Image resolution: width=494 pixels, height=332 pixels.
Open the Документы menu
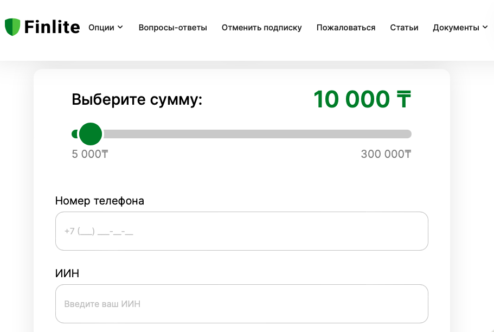tap(455, 28)
